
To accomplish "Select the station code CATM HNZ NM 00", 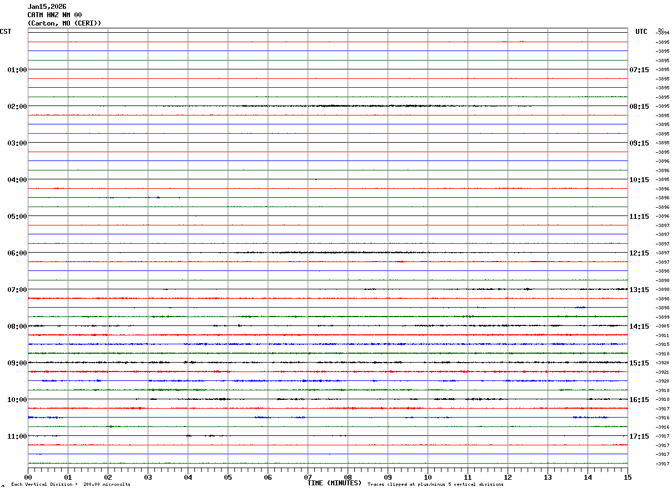I will coord(54,15).
